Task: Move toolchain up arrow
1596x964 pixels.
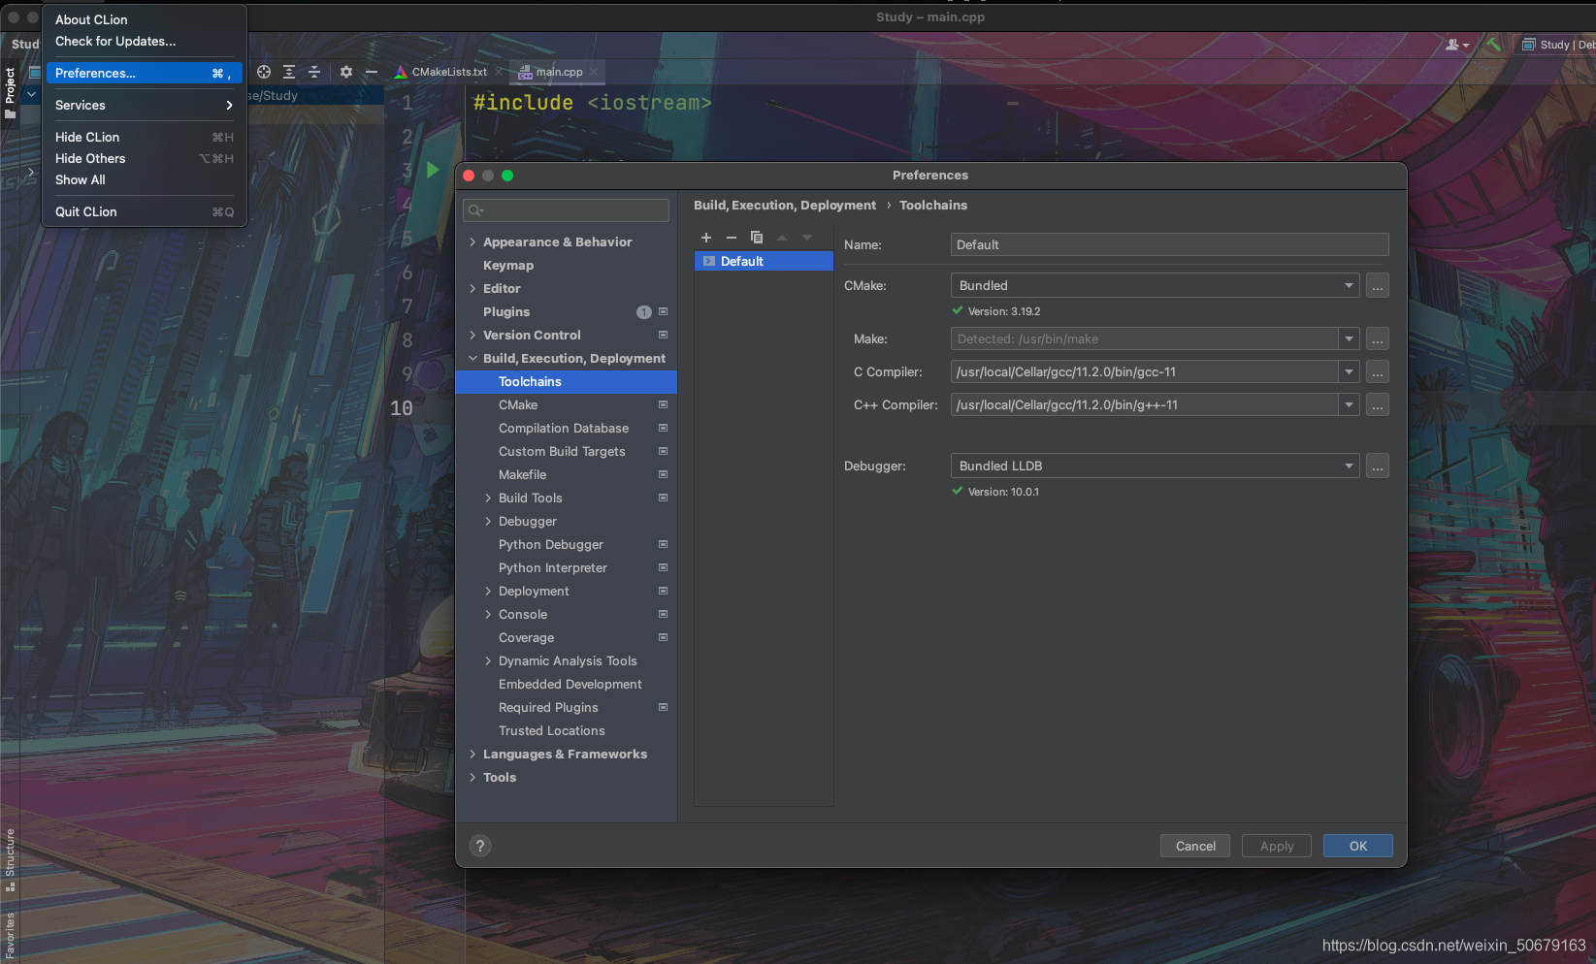Action: 782,238
